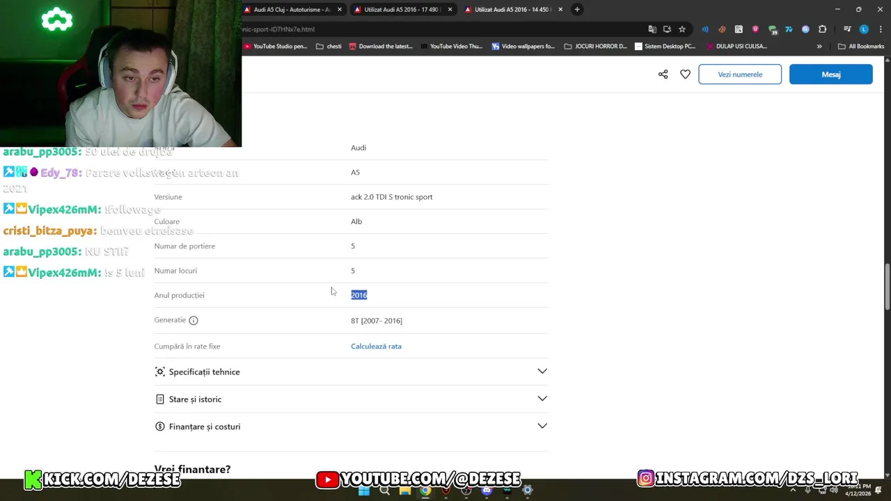Click the Finanțare și costuri section icon
The image size is (891, 501).
(160, 427)
